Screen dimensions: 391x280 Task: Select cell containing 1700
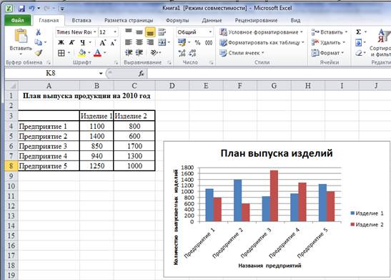coord(134,146)
